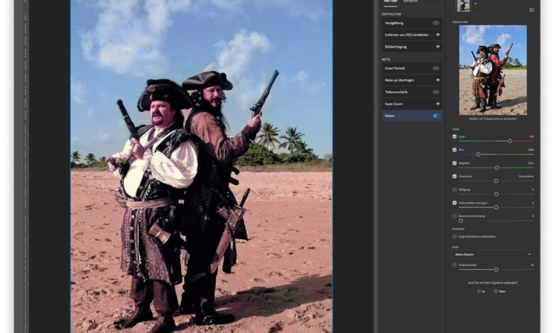Click the Blau–Gelb slider handle

479,154
